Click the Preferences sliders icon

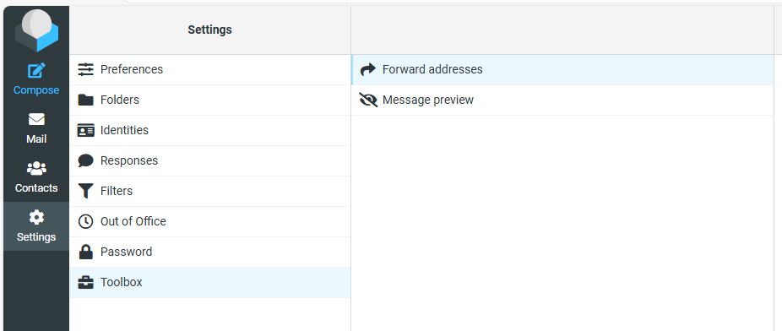tap(86, 69)
